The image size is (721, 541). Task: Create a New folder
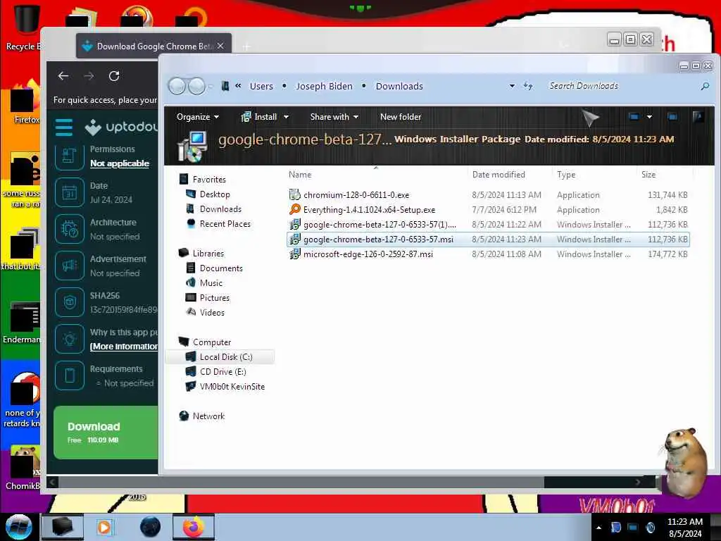click(401, 117)
